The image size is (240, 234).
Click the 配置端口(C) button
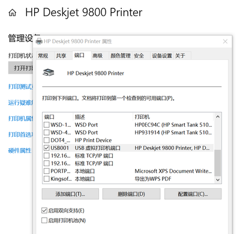[x=193, y=194]
